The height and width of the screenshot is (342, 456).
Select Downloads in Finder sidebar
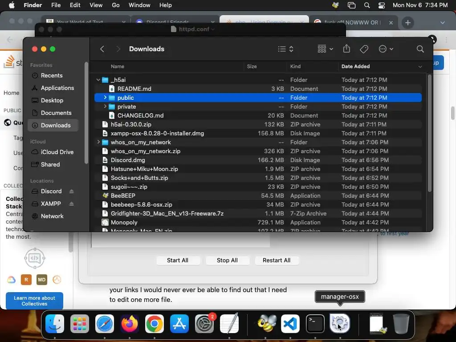point(53,125)
